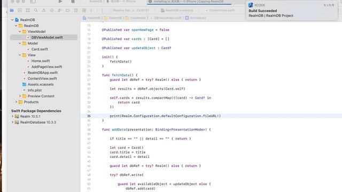Open Home.swift file

pos(41,61)
